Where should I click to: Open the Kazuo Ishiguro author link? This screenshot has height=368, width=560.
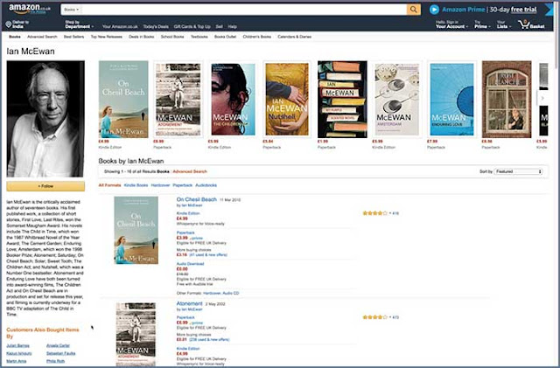(19, 353)
